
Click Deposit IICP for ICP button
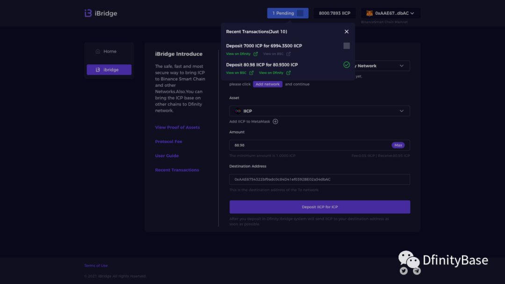click(x=320, y=207)
